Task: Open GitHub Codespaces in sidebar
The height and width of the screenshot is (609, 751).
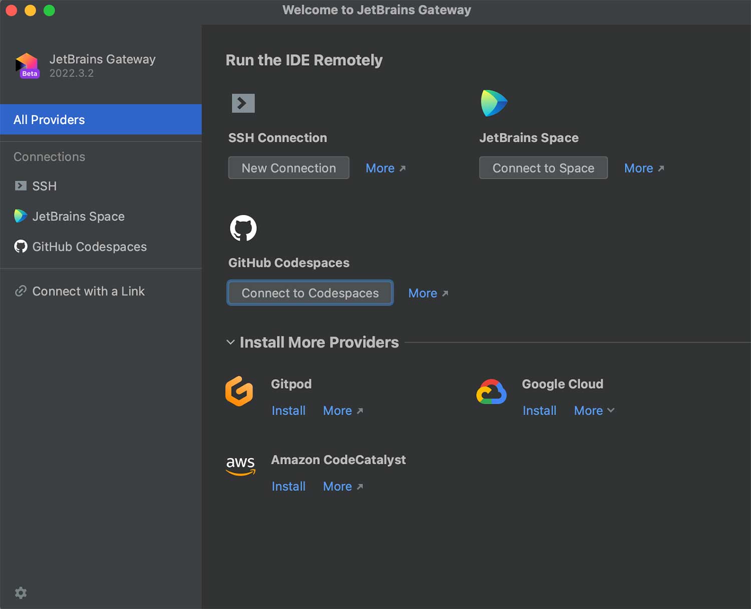Action: tap(101, 246)
